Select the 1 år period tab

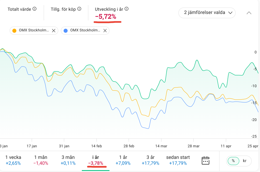pos(123,160)
